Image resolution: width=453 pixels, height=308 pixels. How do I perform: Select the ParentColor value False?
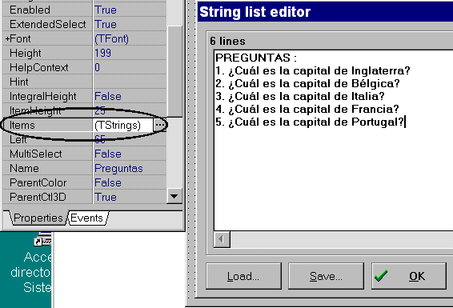click(130, 182)
